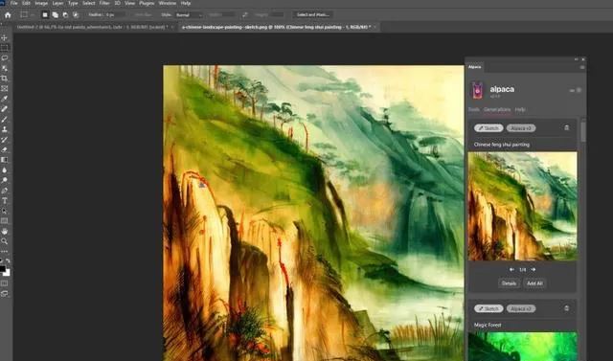613x361 pixels.
Task: Open the Window menu
Action: [x=168, y=3]
